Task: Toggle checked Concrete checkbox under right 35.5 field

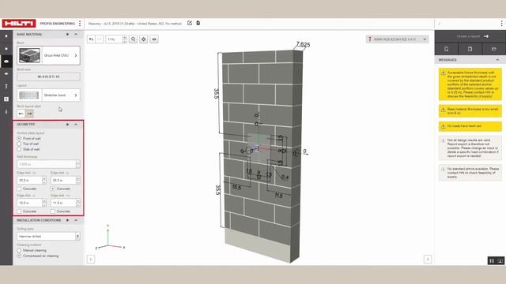Action: pyautogui.click(x=53, y=189)
